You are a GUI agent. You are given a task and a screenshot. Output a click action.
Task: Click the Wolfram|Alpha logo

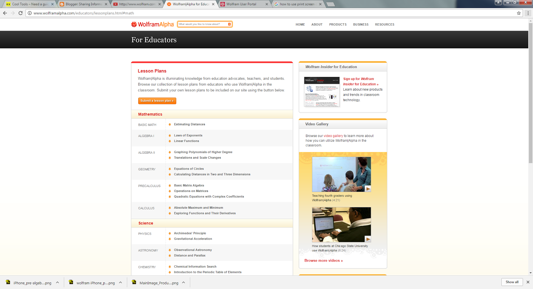pyautogui.click(x=152, y=24)
